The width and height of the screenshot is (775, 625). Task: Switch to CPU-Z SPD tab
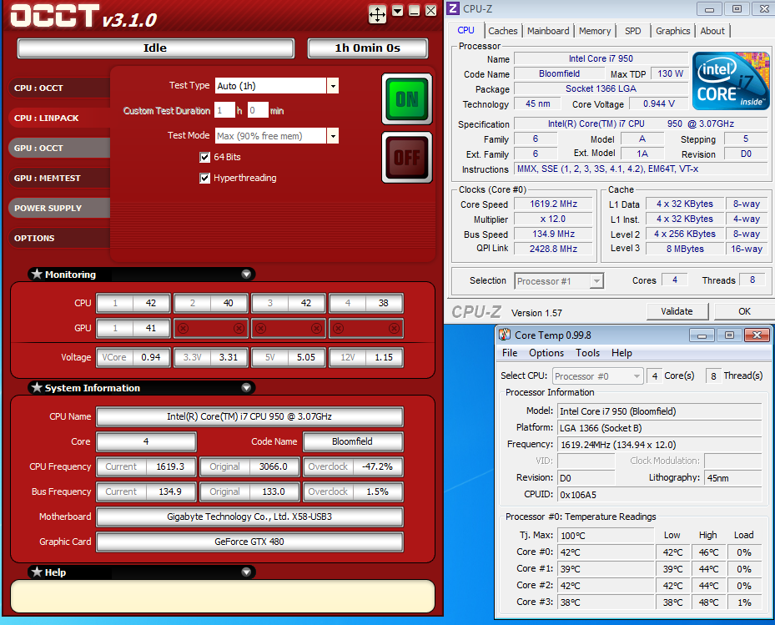pyautogui.click(x=632, y=31)
